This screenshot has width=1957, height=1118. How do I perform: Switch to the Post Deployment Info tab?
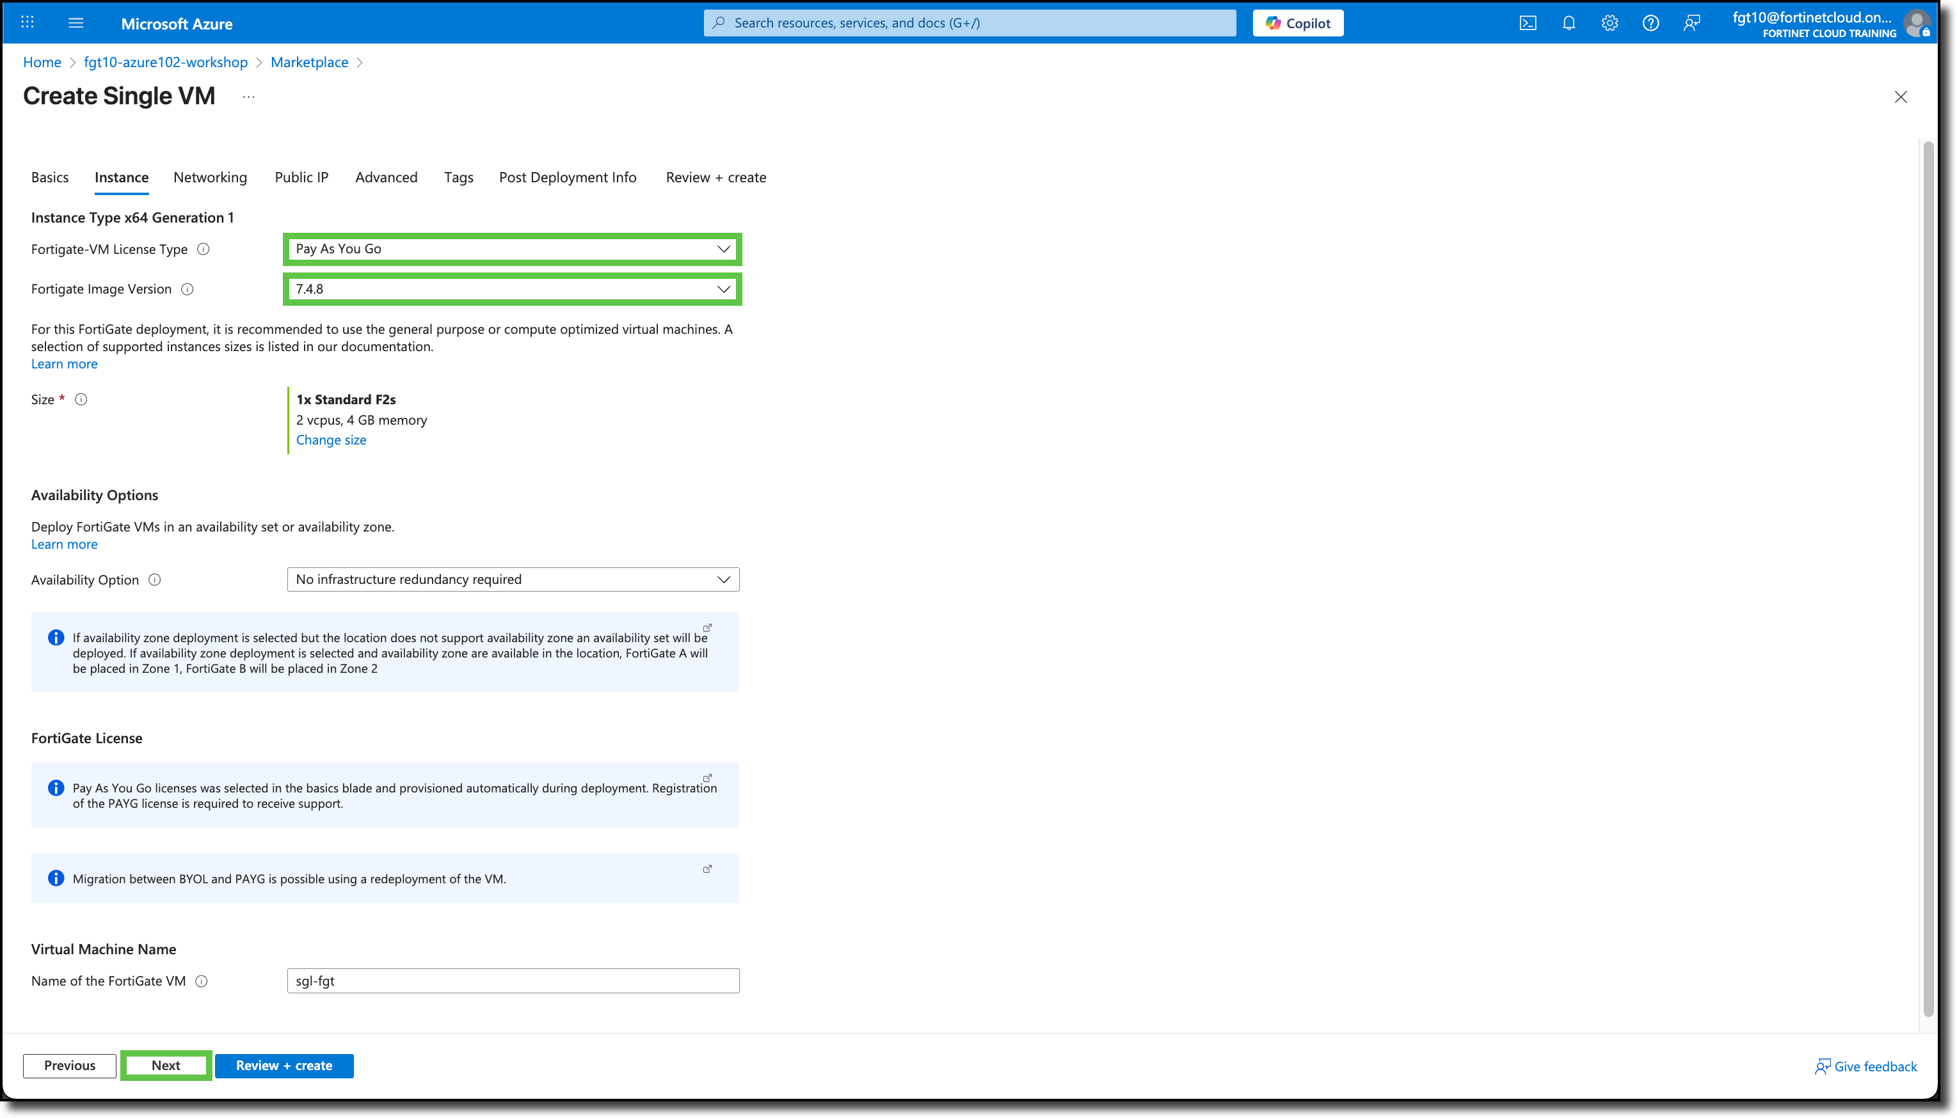pos(568,177)
